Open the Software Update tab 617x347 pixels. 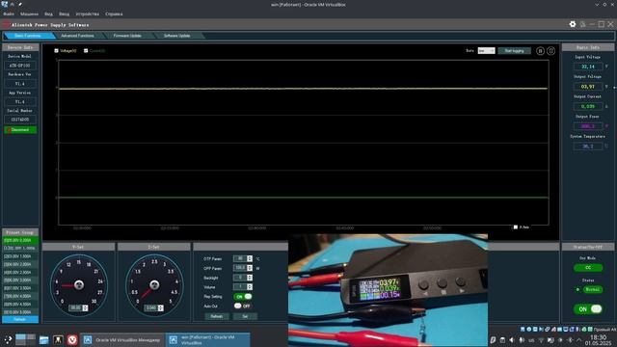[177, 36]
